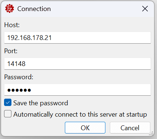157x139 pixels.
Task: Click the Port: label
Action: click(x=11, y=51)
